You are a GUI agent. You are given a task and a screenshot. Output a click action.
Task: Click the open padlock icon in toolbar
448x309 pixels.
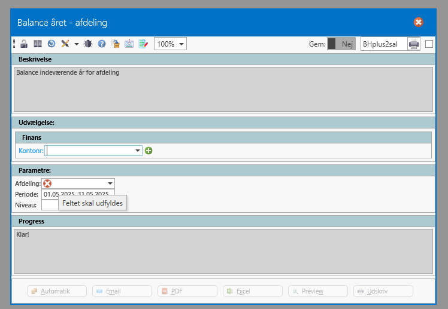[x=24, y=44]
